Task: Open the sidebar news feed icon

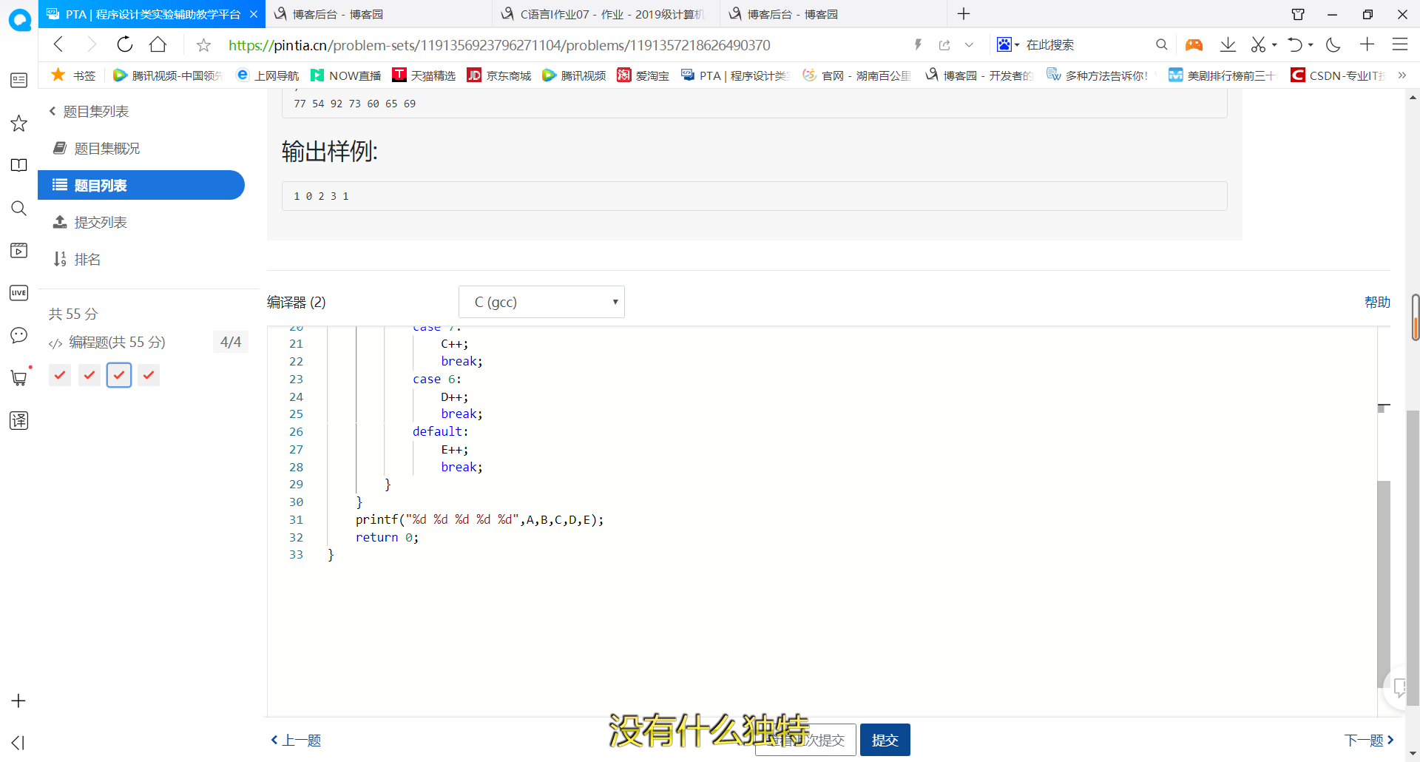Action: tap(19, 80)
